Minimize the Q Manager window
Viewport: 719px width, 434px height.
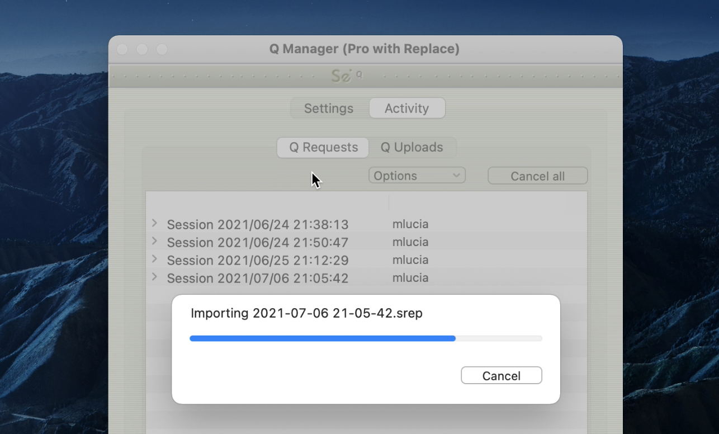[142, 50]
